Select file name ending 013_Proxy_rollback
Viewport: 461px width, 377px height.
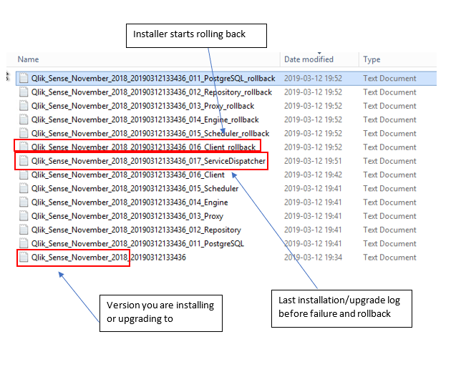click(x=142, y=106)
